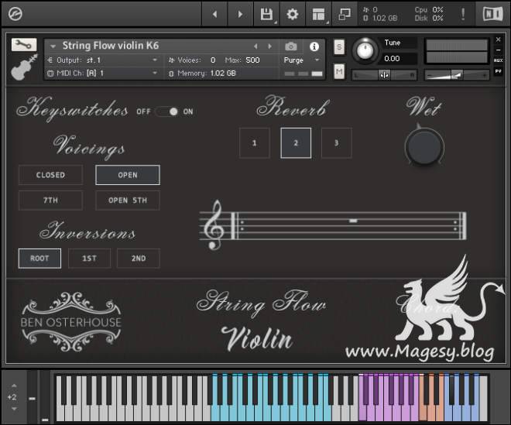This screenshot has width=511, height=425.
Task: Click the minimize view window icon
Action: 345,15
